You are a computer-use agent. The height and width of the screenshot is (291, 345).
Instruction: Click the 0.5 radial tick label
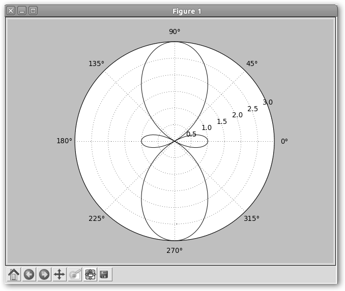pos(191,134)
